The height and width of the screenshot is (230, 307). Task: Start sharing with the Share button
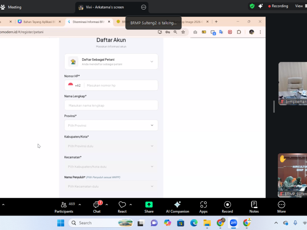tap(149, 207)
